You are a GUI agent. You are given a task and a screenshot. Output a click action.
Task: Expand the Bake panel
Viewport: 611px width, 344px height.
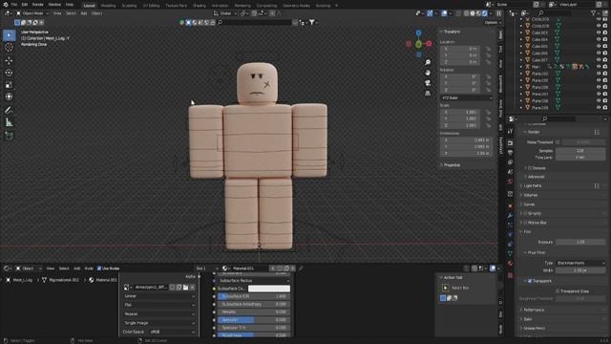(x=527, y=319)
